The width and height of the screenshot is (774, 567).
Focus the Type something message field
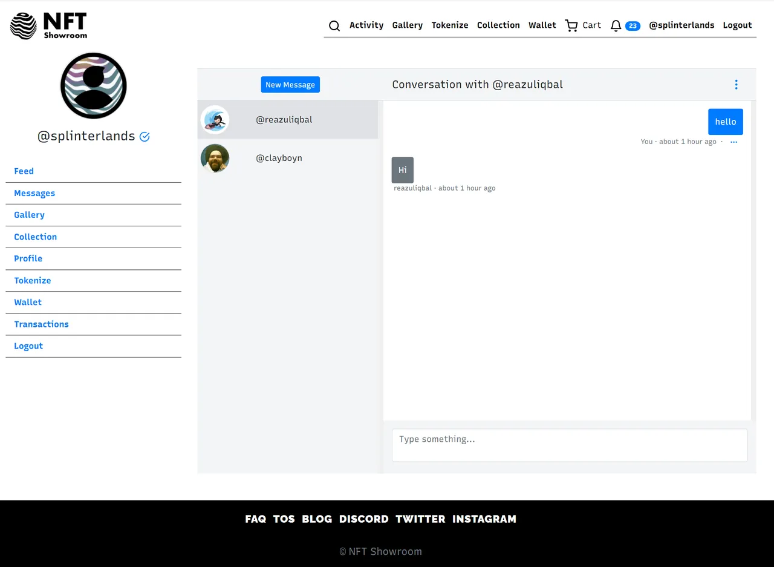(x=570, y=445)
